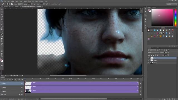Click the face thumbnail on bottom timeline track
The height and width of the screenshot is (100, 178).
28,91
